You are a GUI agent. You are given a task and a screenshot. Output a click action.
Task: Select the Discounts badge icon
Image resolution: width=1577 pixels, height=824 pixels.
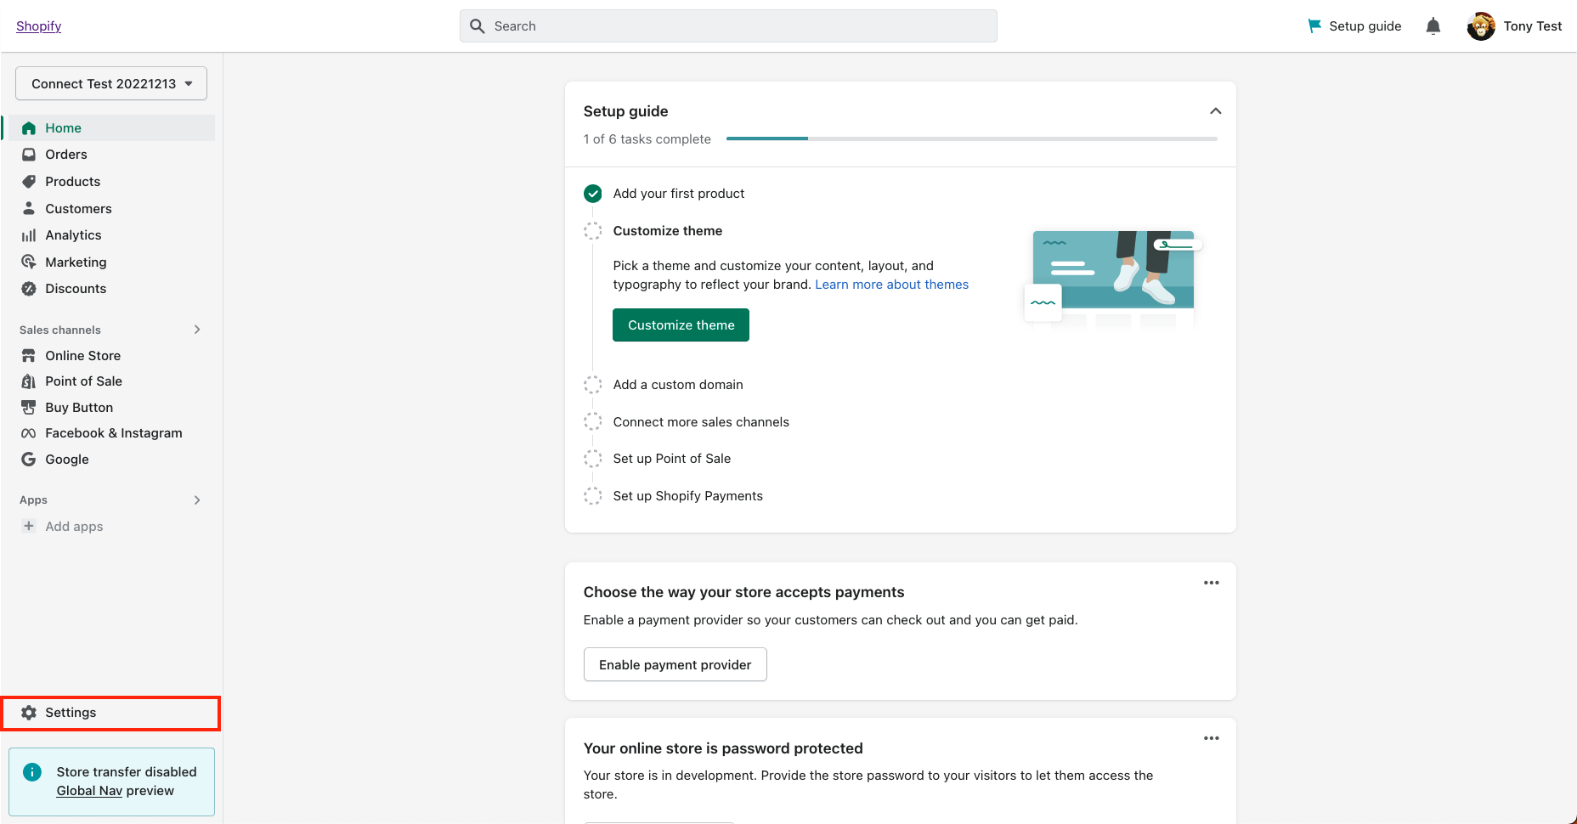29,289
